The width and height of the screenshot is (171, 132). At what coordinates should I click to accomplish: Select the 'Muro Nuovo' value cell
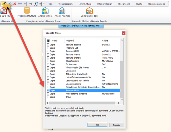coord(108,61)
